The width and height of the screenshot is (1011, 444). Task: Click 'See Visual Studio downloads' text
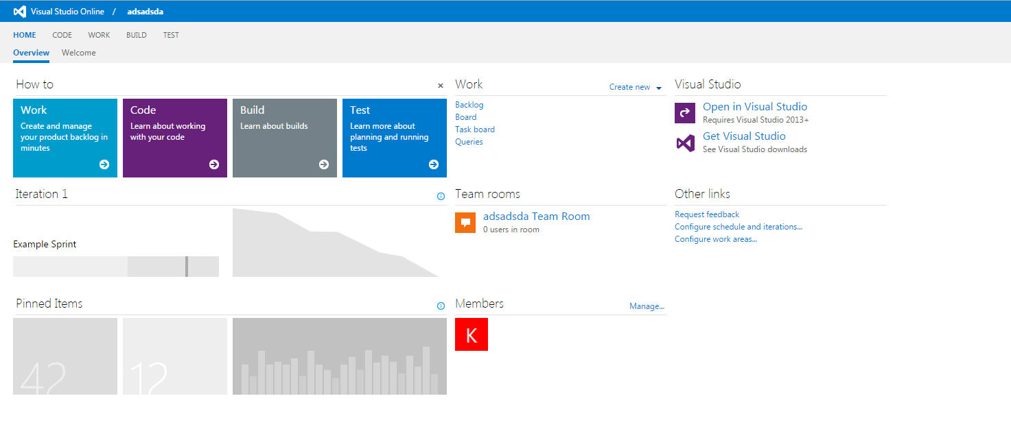[755, 149]
